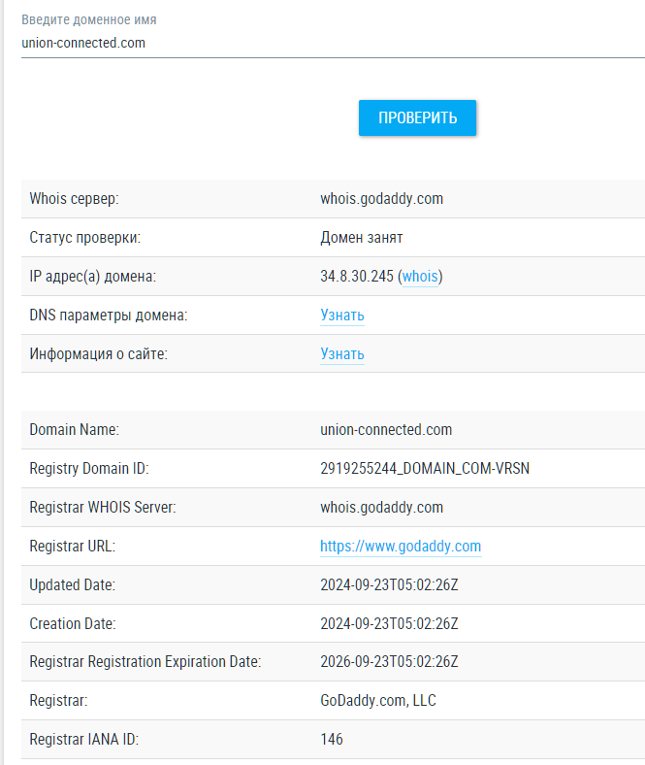Click the 'Updated Date:' label
645x765 pixels.
pyautogui.click(x=73, y=584)
